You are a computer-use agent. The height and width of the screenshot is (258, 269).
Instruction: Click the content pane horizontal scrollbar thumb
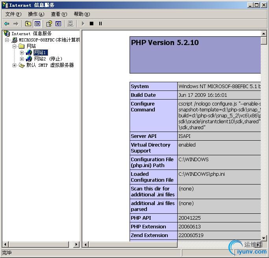coord(133,245)
